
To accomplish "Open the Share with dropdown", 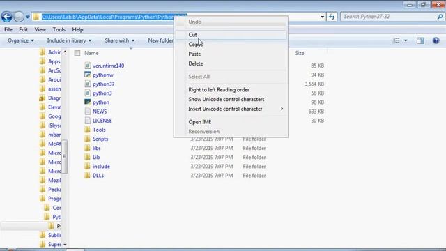I will click(119, 40).
